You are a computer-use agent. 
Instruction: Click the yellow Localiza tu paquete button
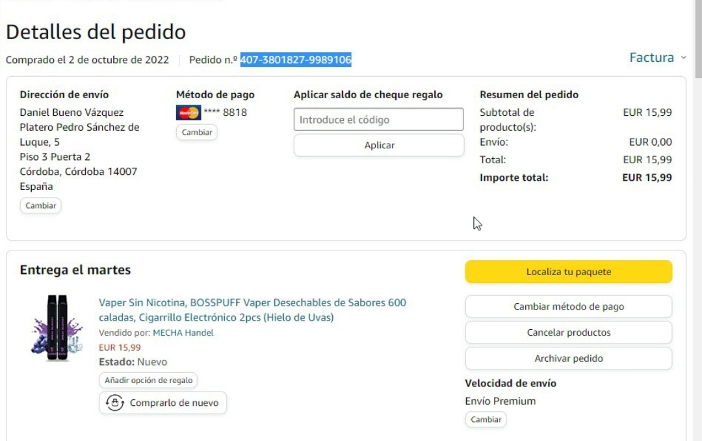tap(568, 272)
